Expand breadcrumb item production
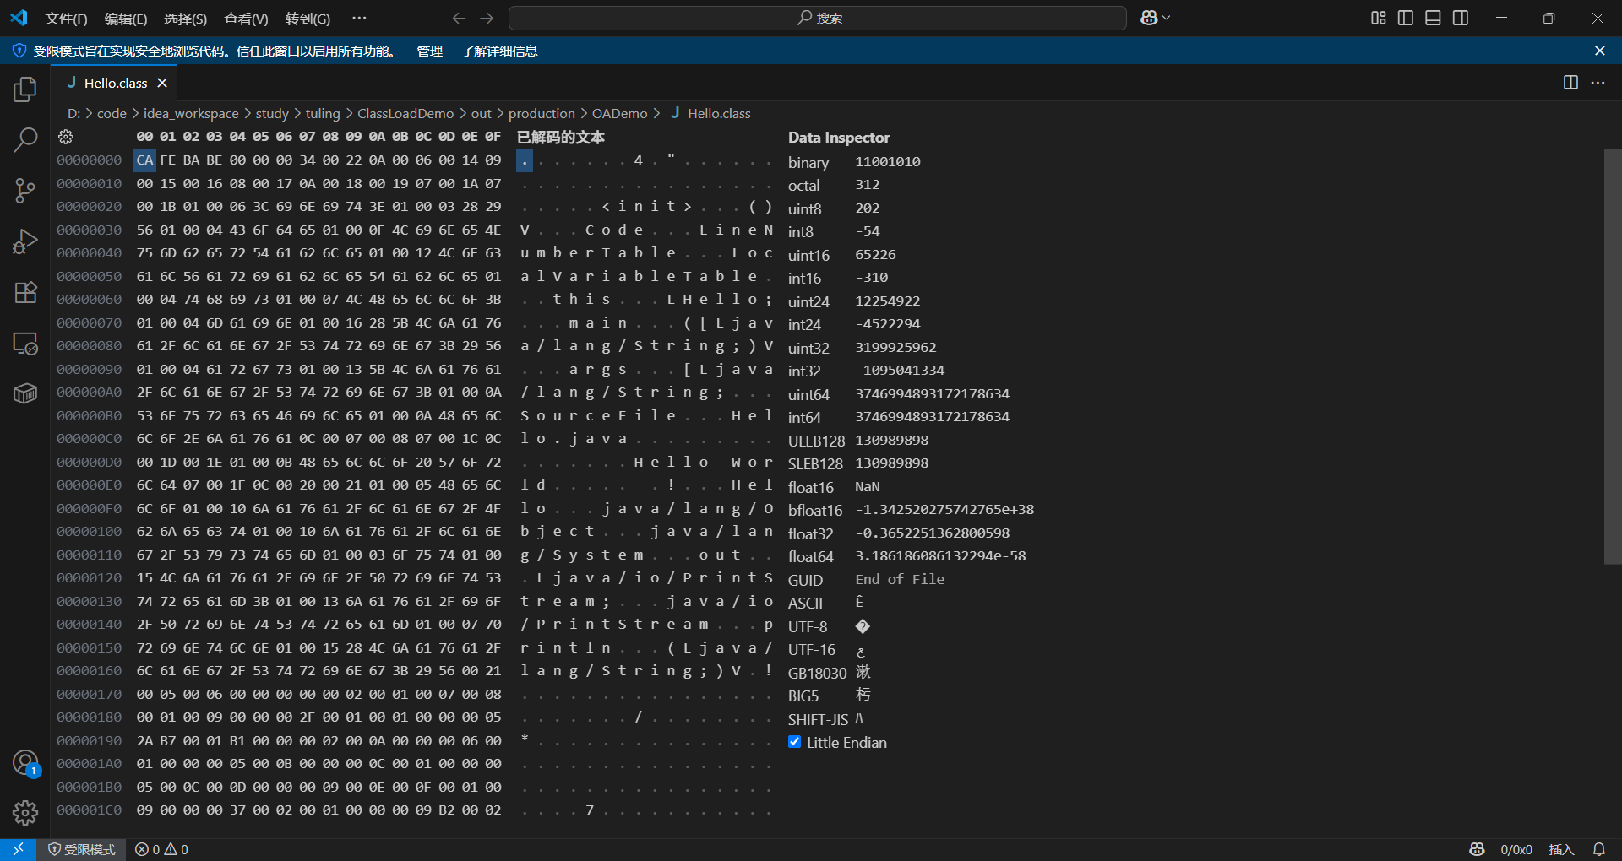Image resolution: width=1622 pixels, height=861 pixels. tap(542, 113)
